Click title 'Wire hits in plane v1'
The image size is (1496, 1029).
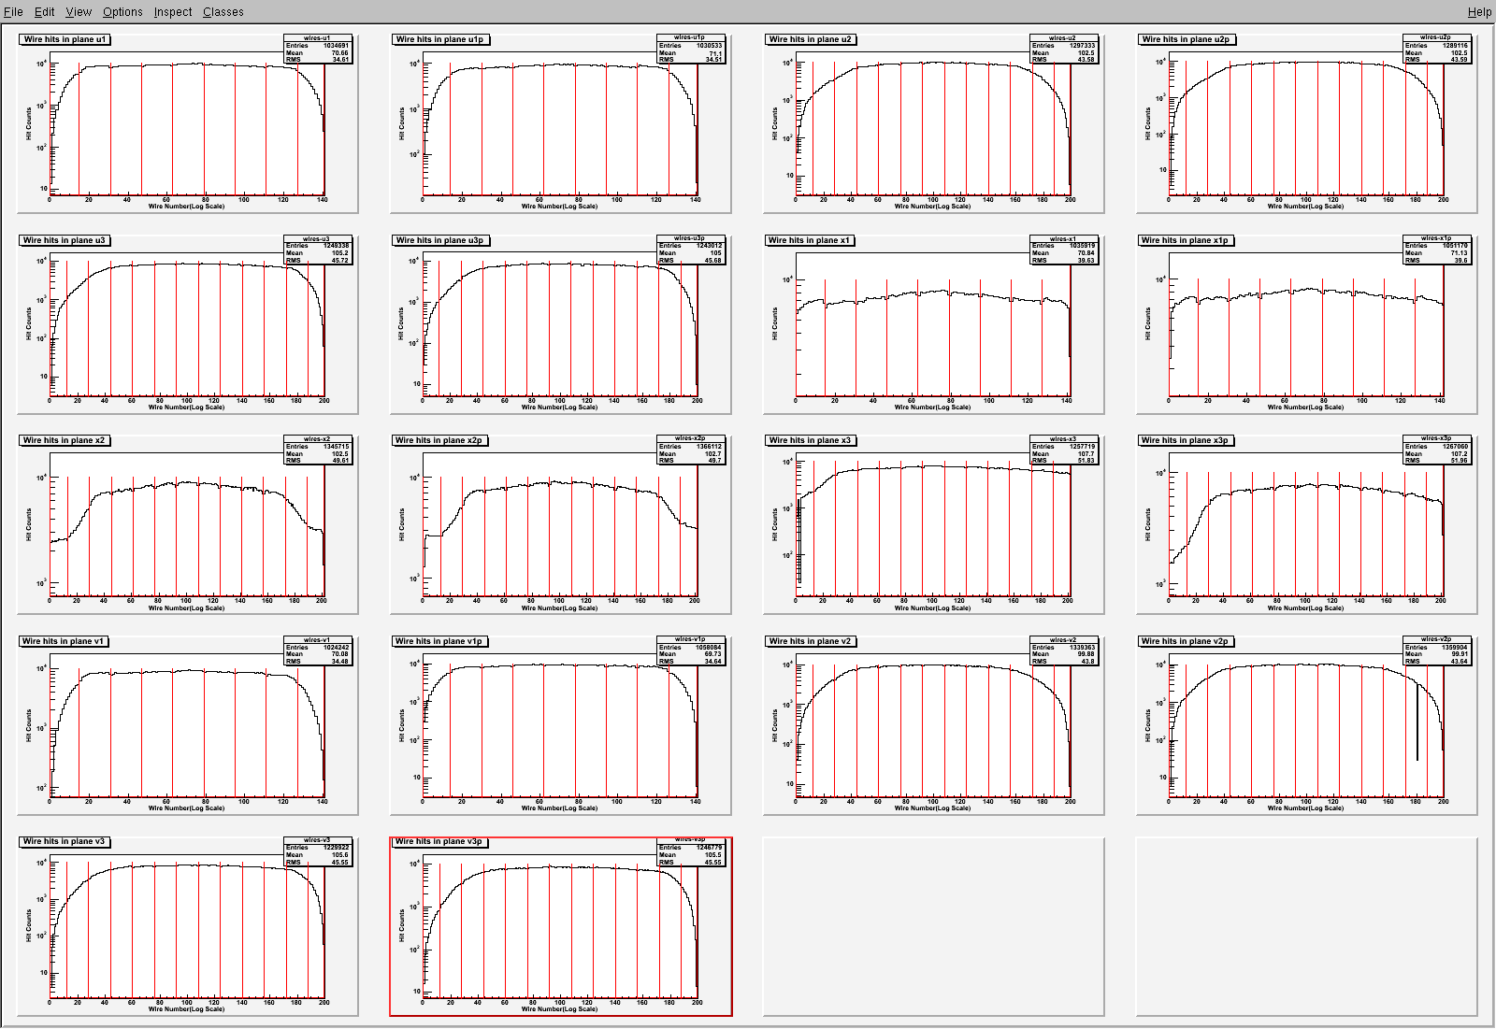[64, 641]
